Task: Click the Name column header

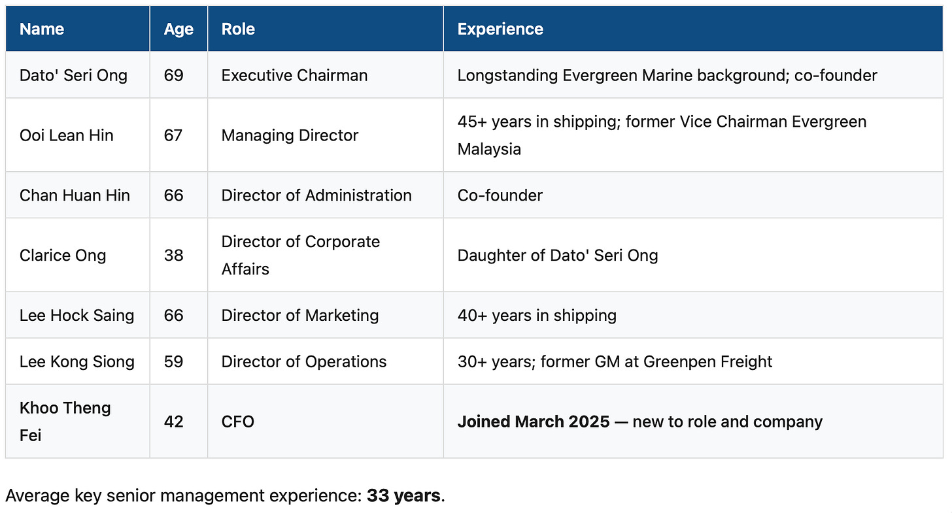Action: tap(78, 29)
